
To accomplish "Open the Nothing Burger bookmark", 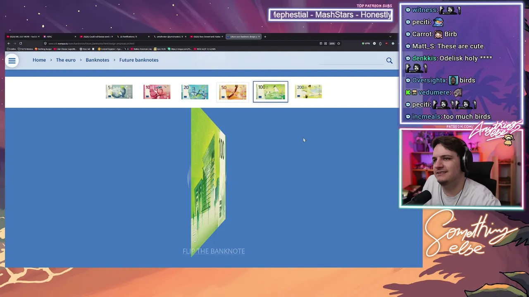I will tap(44, 49).
